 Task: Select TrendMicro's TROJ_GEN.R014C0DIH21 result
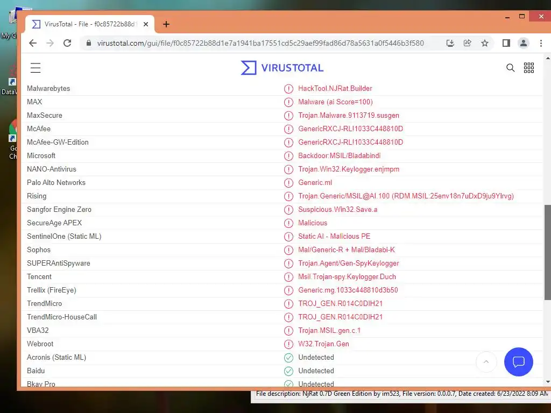click(x=340, y=303)
